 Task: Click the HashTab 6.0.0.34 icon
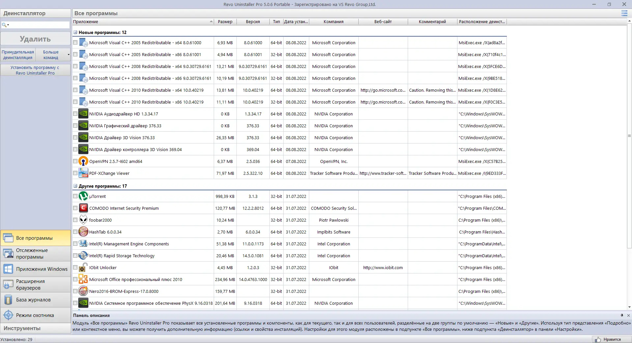83,232
